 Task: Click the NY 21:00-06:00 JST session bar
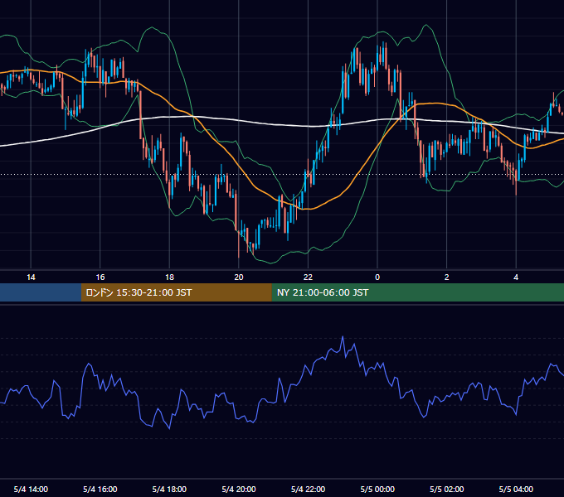[417, 292]
